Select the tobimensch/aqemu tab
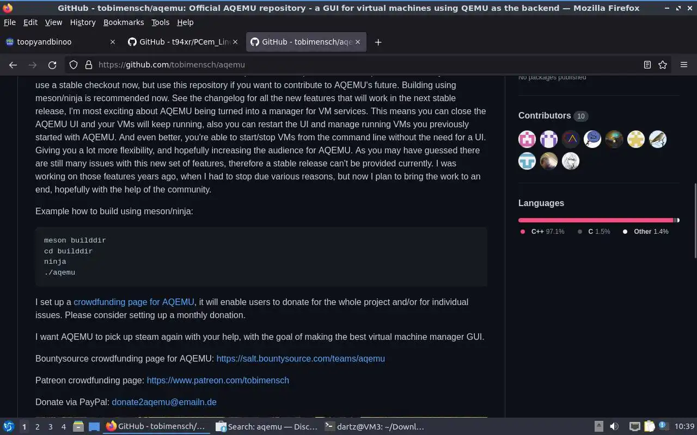 click(307, 42)
